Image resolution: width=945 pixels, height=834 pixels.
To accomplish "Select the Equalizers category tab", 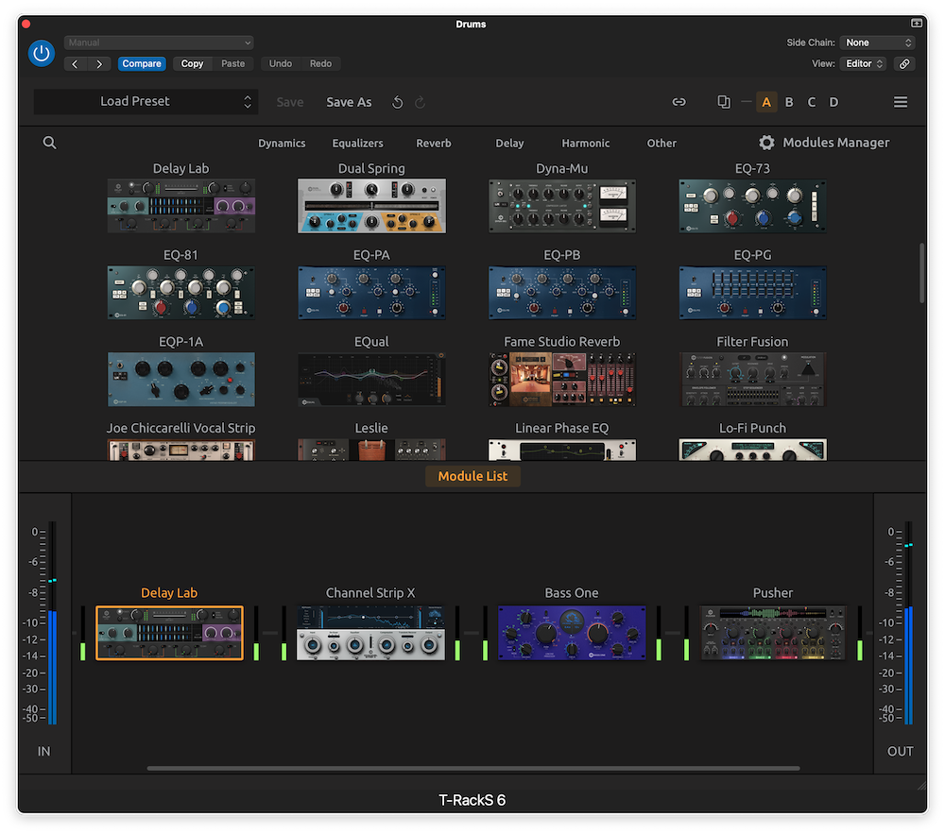I will (x=357, y=143).
